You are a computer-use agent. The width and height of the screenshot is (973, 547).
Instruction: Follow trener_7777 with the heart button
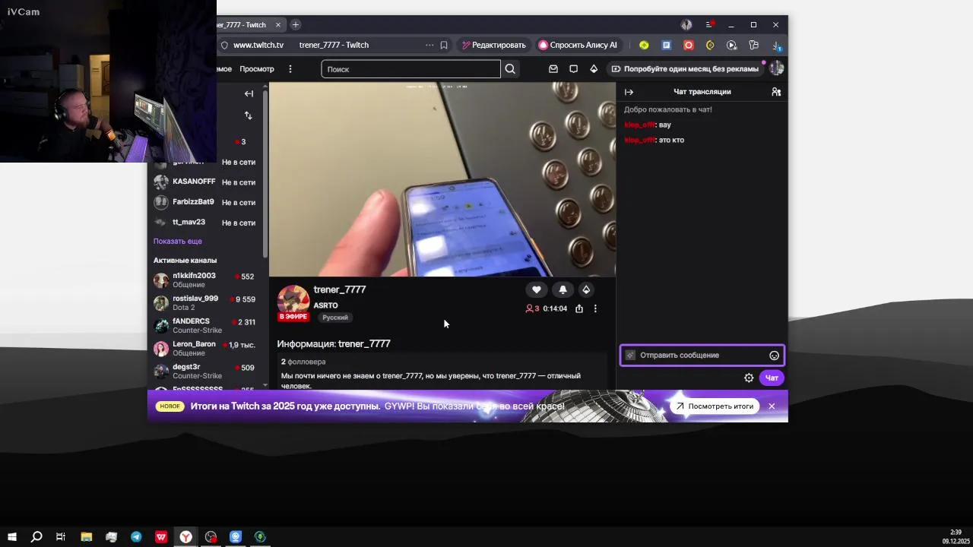537,289
